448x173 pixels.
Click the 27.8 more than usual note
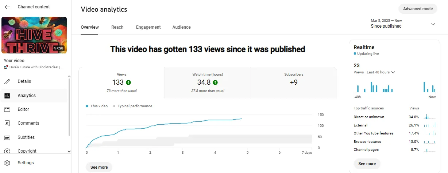click(208, 90)
